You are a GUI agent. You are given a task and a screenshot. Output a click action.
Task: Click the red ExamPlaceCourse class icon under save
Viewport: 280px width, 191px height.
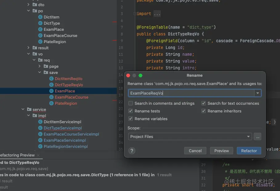pos(51,97)
